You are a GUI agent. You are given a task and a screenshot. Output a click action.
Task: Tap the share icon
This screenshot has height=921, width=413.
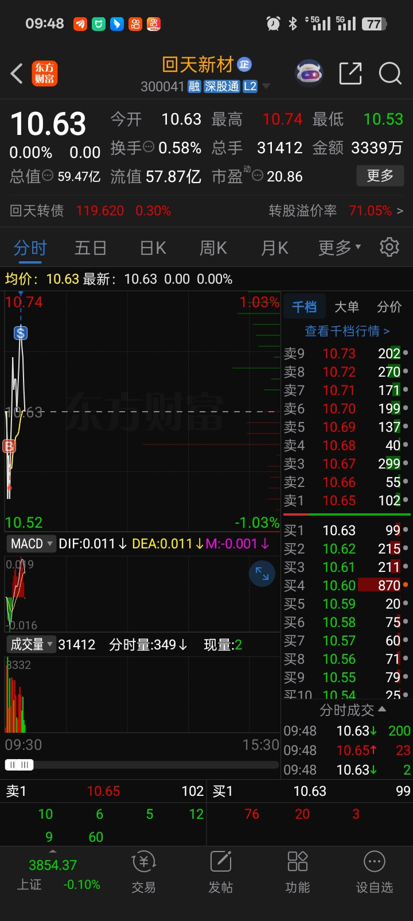tap(350, 73)
